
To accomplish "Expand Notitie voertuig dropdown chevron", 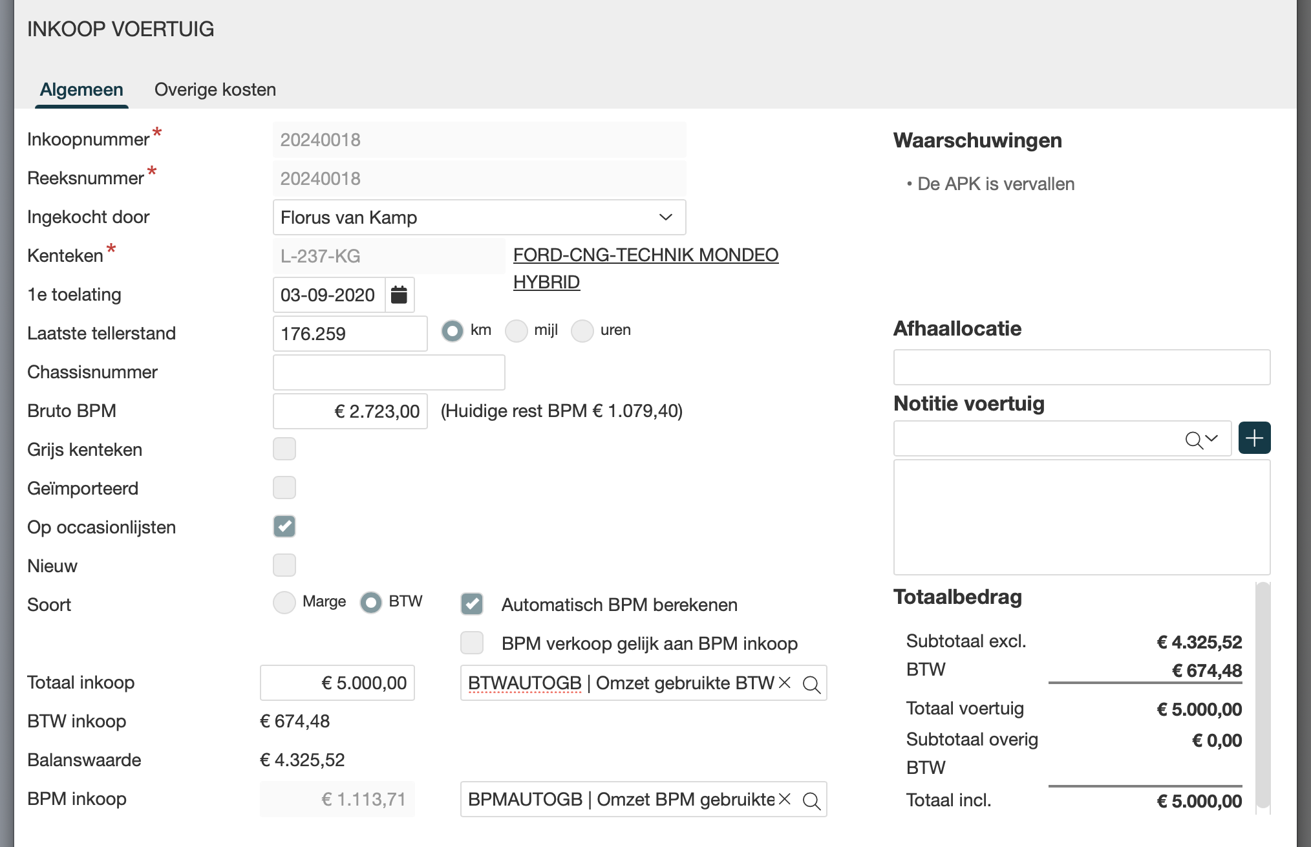I will pyautogui.click(x=1212, y=438).
